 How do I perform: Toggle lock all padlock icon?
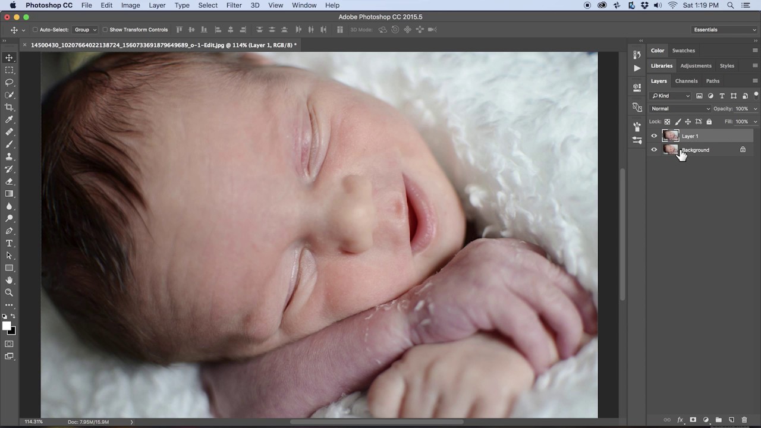point(709,122)
